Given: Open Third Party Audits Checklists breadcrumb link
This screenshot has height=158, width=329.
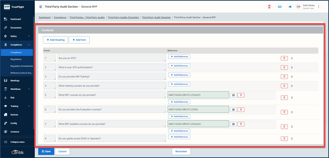Looking at the screenshot, I should [123, 18].
